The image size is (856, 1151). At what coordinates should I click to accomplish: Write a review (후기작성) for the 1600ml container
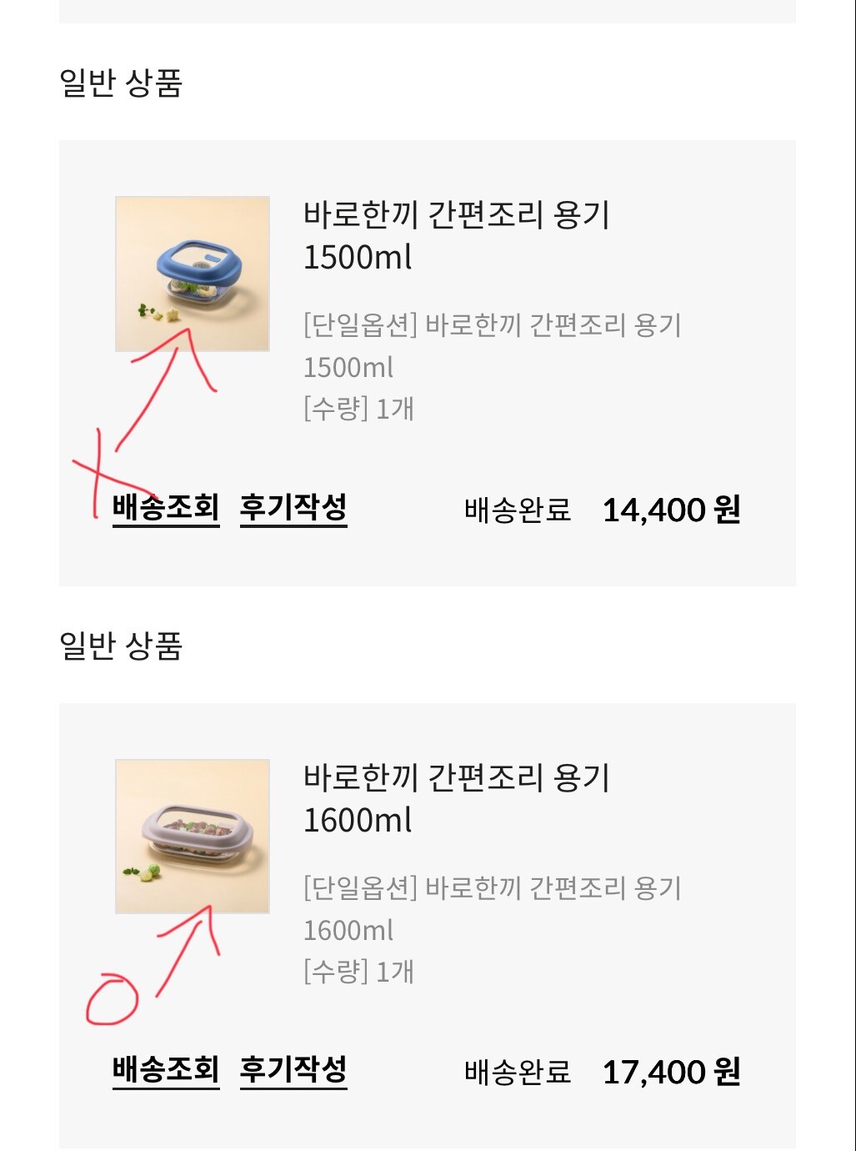[x=293, y=1069]
